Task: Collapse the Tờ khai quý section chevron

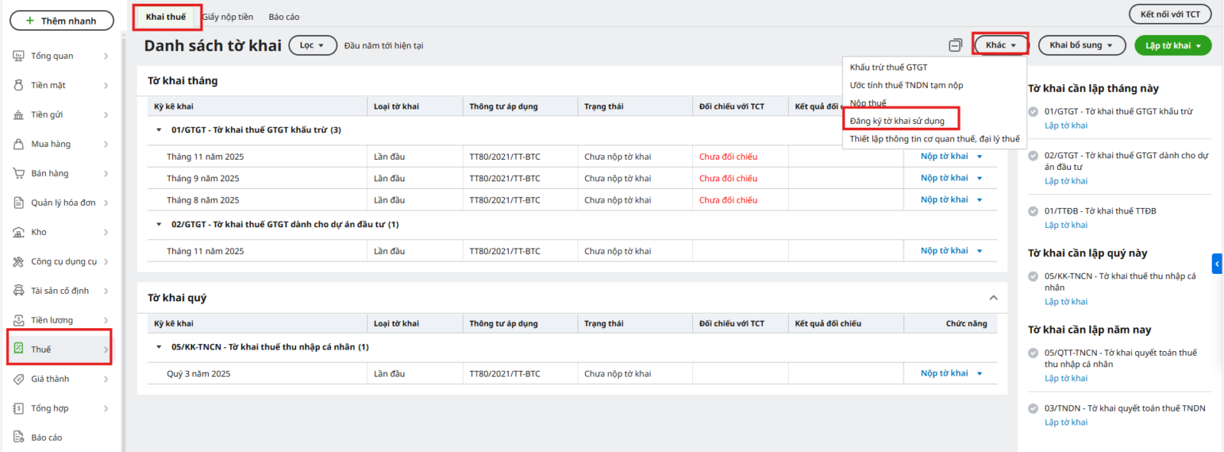Action: click(993, 298)
